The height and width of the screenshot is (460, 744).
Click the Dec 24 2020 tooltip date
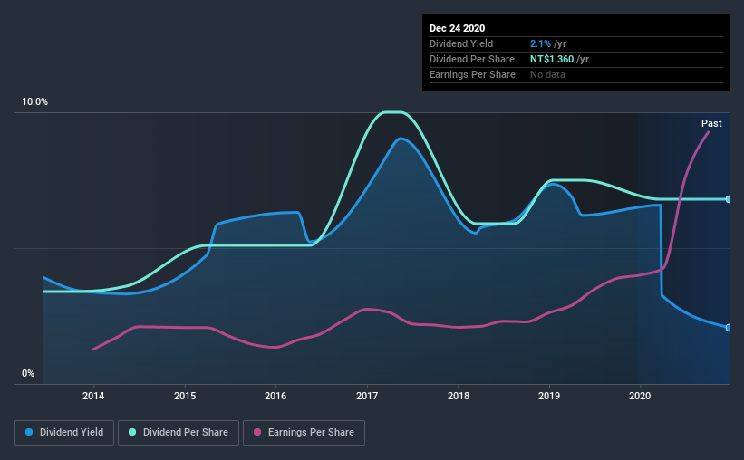[457, 28]
